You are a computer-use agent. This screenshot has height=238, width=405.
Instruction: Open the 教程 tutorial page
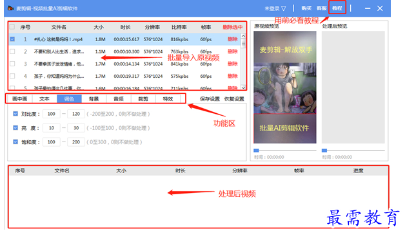[x=337, y=8]
